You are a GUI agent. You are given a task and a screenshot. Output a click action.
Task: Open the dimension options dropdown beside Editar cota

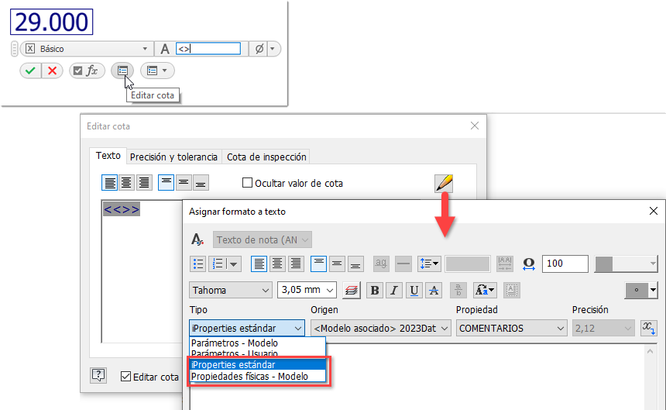(157, 71)
